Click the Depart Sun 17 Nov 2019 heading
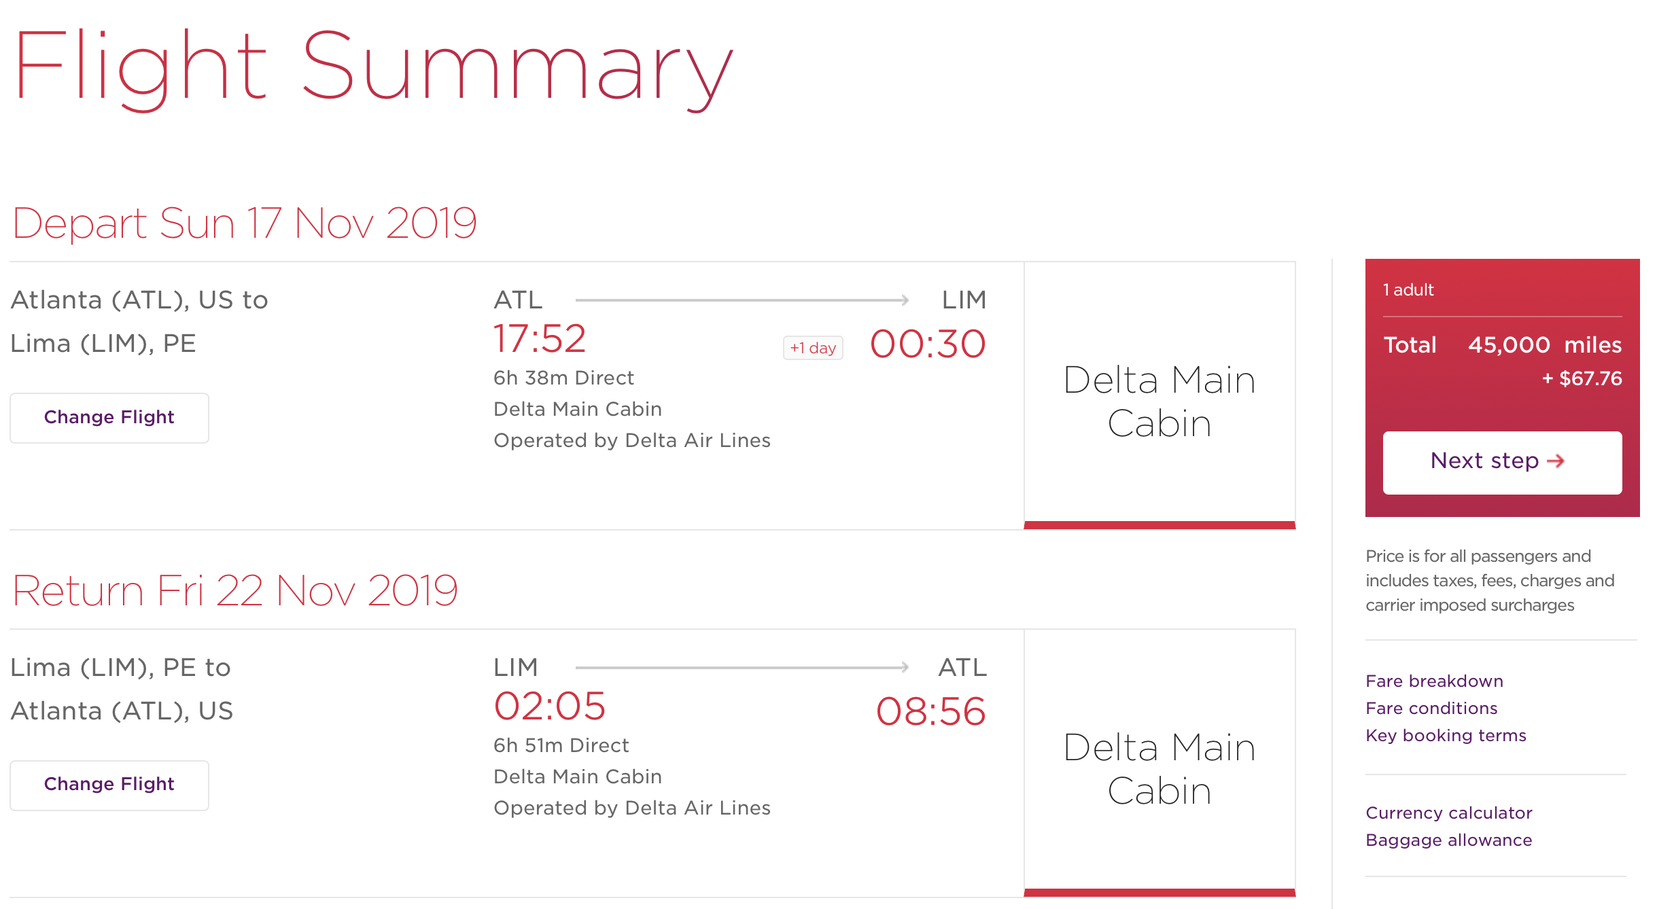 point(245,223)
